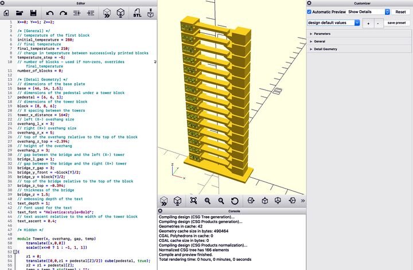Unindent the selected code lines
This screenshot has width=413, height=270.
[77, 12]
